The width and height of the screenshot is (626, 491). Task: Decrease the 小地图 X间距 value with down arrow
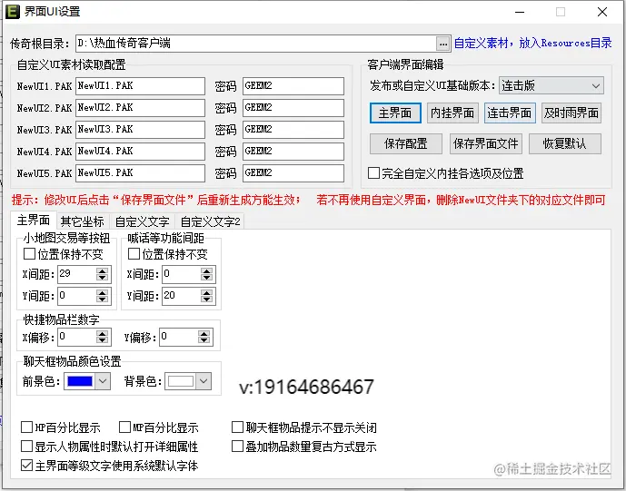[x=102, y=278]
